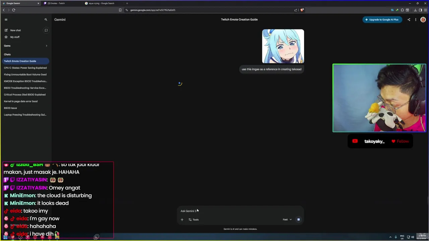Image resolution: width=429 pixels, height=241 pixels.
Task: Click the Twitch Emote Creation Guide heading
Action: 239,19
